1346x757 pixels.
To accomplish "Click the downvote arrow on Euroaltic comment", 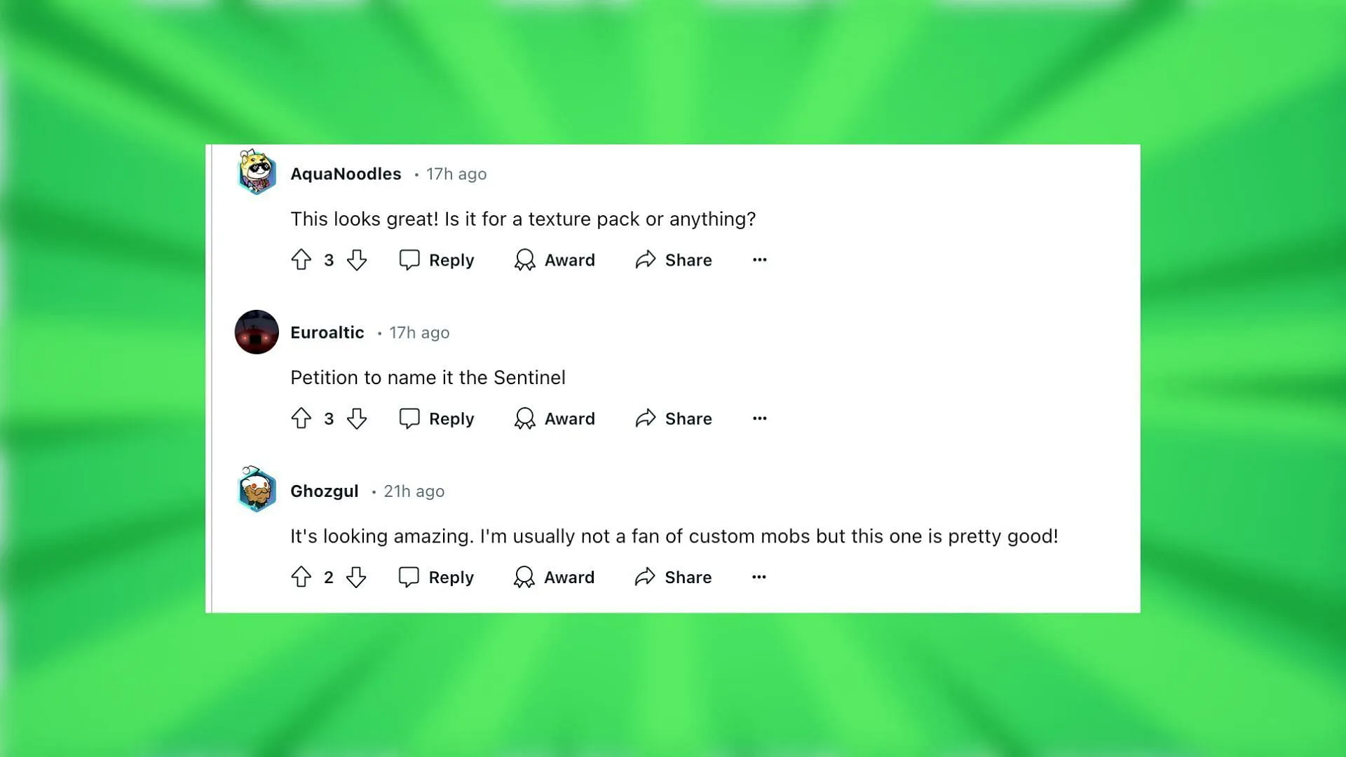I will pos(356,418).
